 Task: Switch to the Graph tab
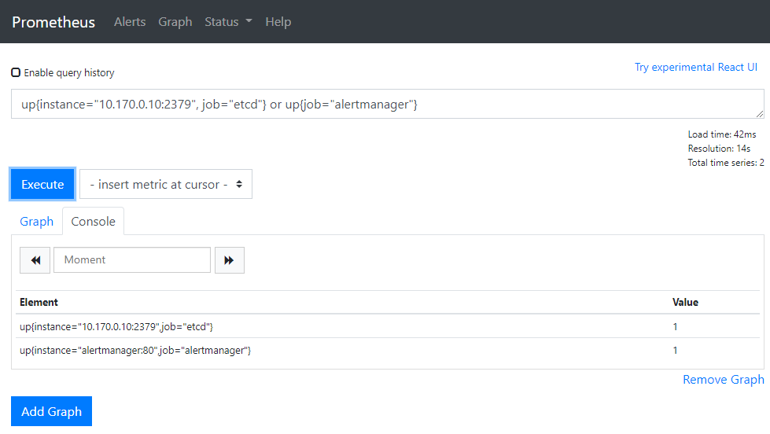[x=36, y=221]
